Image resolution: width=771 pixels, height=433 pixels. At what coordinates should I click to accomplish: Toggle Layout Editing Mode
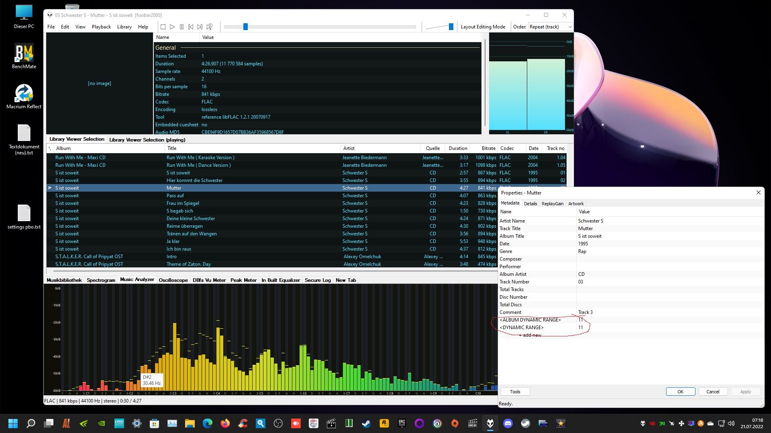(483, 27)
